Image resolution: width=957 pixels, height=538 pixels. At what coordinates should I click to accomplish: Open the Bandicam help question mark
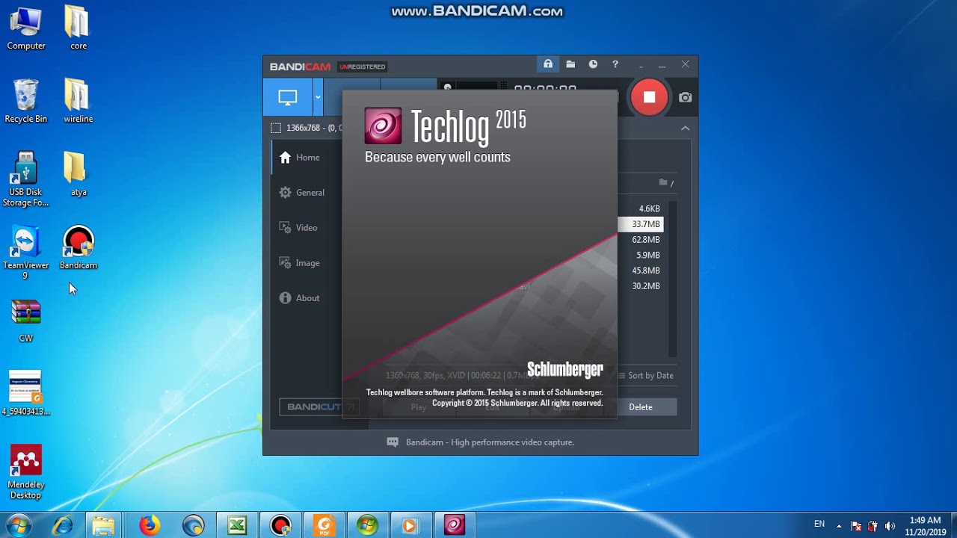coord(615,64)
